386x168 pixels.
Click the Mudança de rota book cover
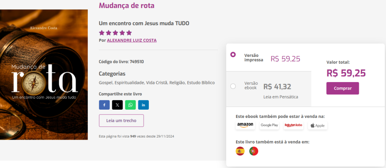pos(44,75)
